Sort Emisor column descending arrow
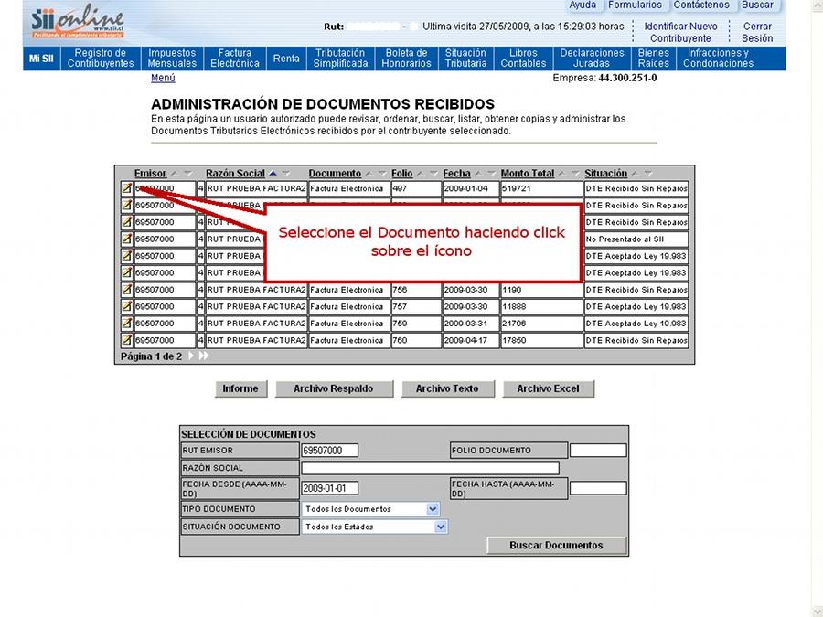This screenshot has width=823, height=617. tap(187, 173)
